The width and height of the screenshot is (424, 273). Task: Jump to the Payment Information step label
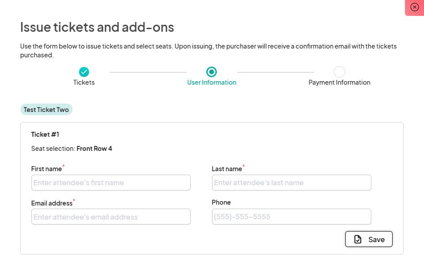click(x=339, y=82)
